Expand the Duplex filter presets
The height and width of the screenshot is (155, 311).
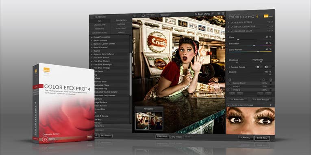(91, 51)
